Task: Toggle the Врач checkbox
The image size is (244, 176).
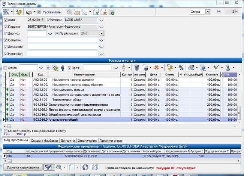Action: point(69,68)
